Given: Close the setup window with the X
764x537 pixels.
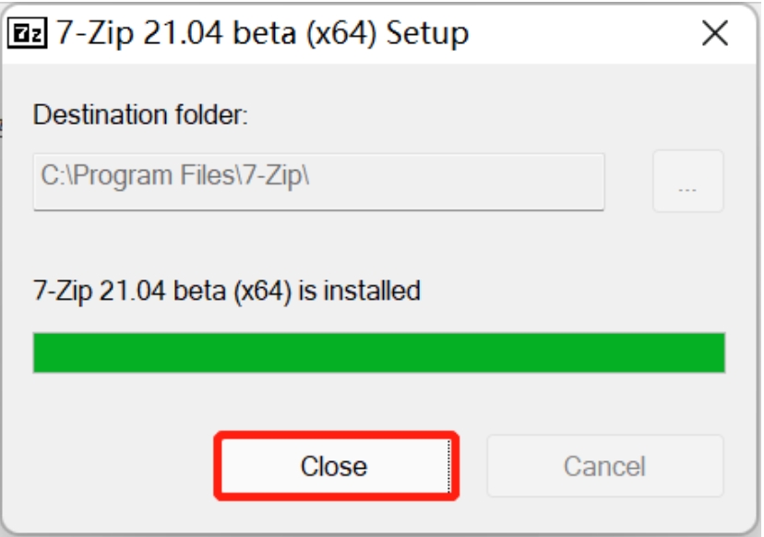Looking at the screenshot, I should [x=715, y=34].
